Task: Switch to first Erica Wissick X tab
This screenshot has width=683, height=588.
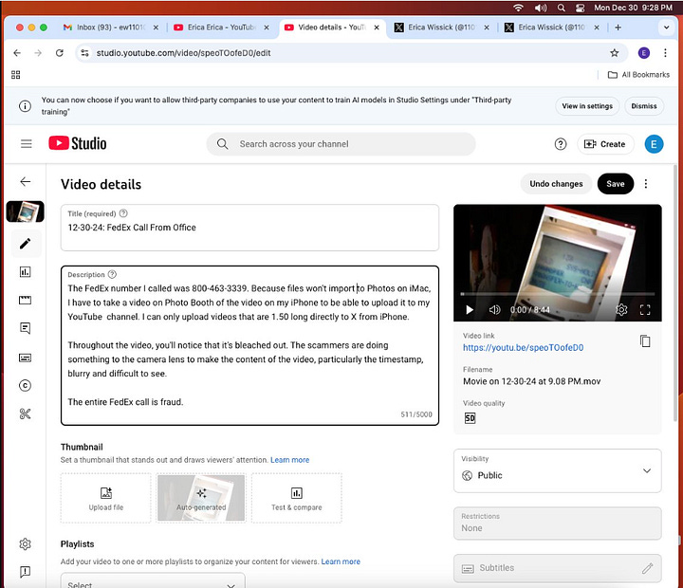Action: point(442,28)
